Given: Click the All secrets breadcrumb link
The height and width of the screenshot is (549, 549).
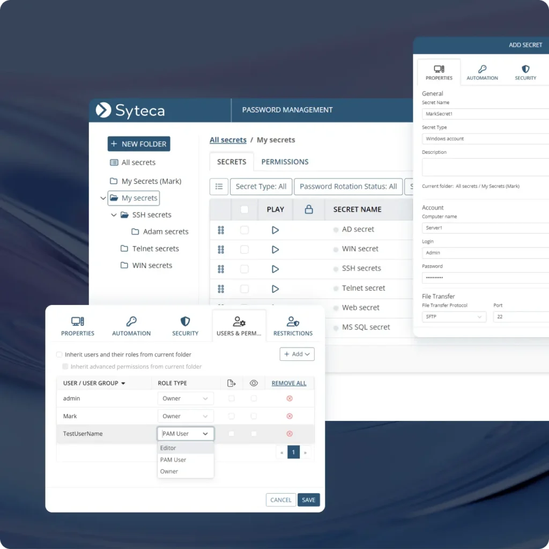Looking at the screenshot, I should coord(228,140).
